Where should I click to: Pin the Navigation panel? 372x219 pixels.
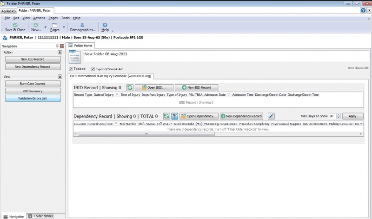tap(57, 46)
